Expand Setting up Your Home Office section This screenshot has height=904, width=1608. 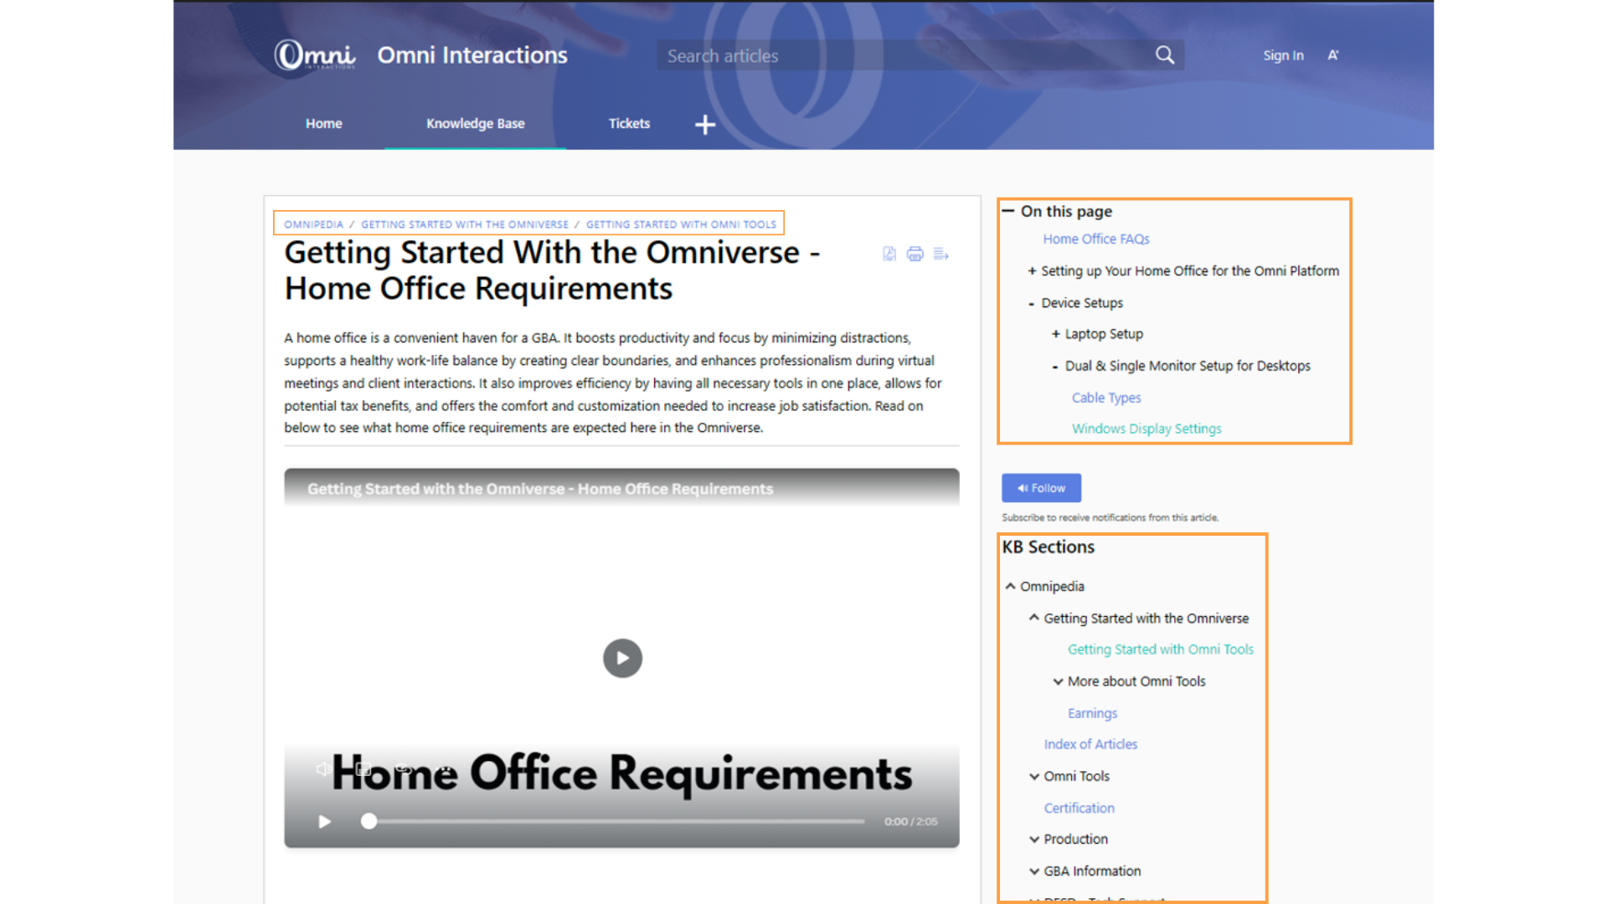click(x=1032, y=271)
